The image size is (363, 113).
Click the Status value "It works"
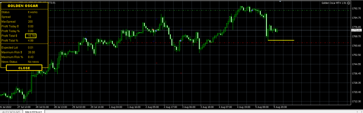[x=33, y=12]
